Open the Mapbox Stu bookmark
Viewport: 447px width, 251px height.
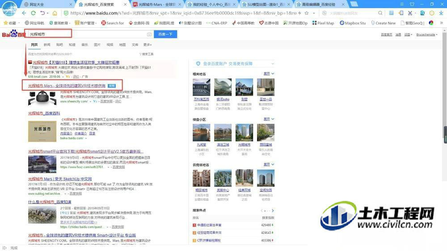353,23
